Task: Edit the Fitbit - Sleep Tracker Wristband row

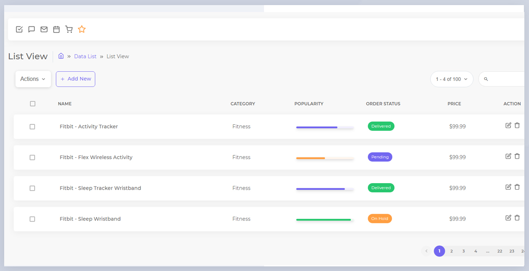Action: pos(508,187)
